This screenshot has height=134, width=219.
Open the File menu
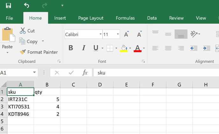point(9,18)
